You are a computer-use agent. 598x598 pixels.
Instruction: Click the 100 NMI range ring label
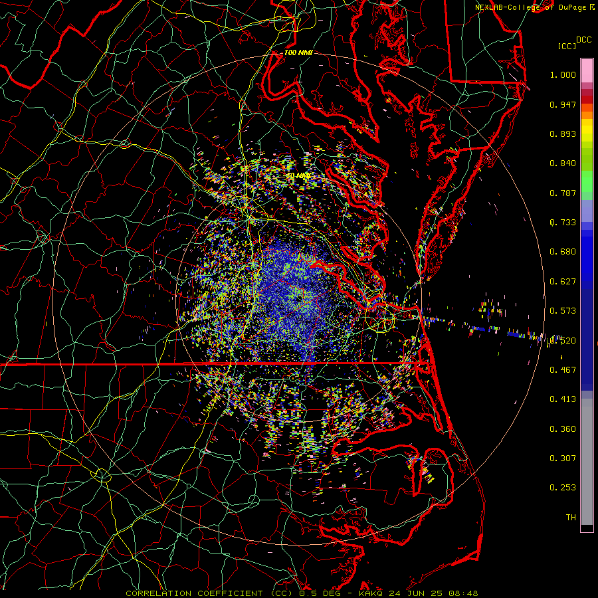pos(298,52)
